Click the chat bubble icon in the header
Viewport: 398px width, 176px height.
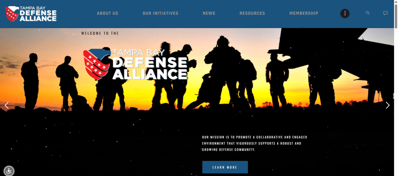click(x=385, y=13)
